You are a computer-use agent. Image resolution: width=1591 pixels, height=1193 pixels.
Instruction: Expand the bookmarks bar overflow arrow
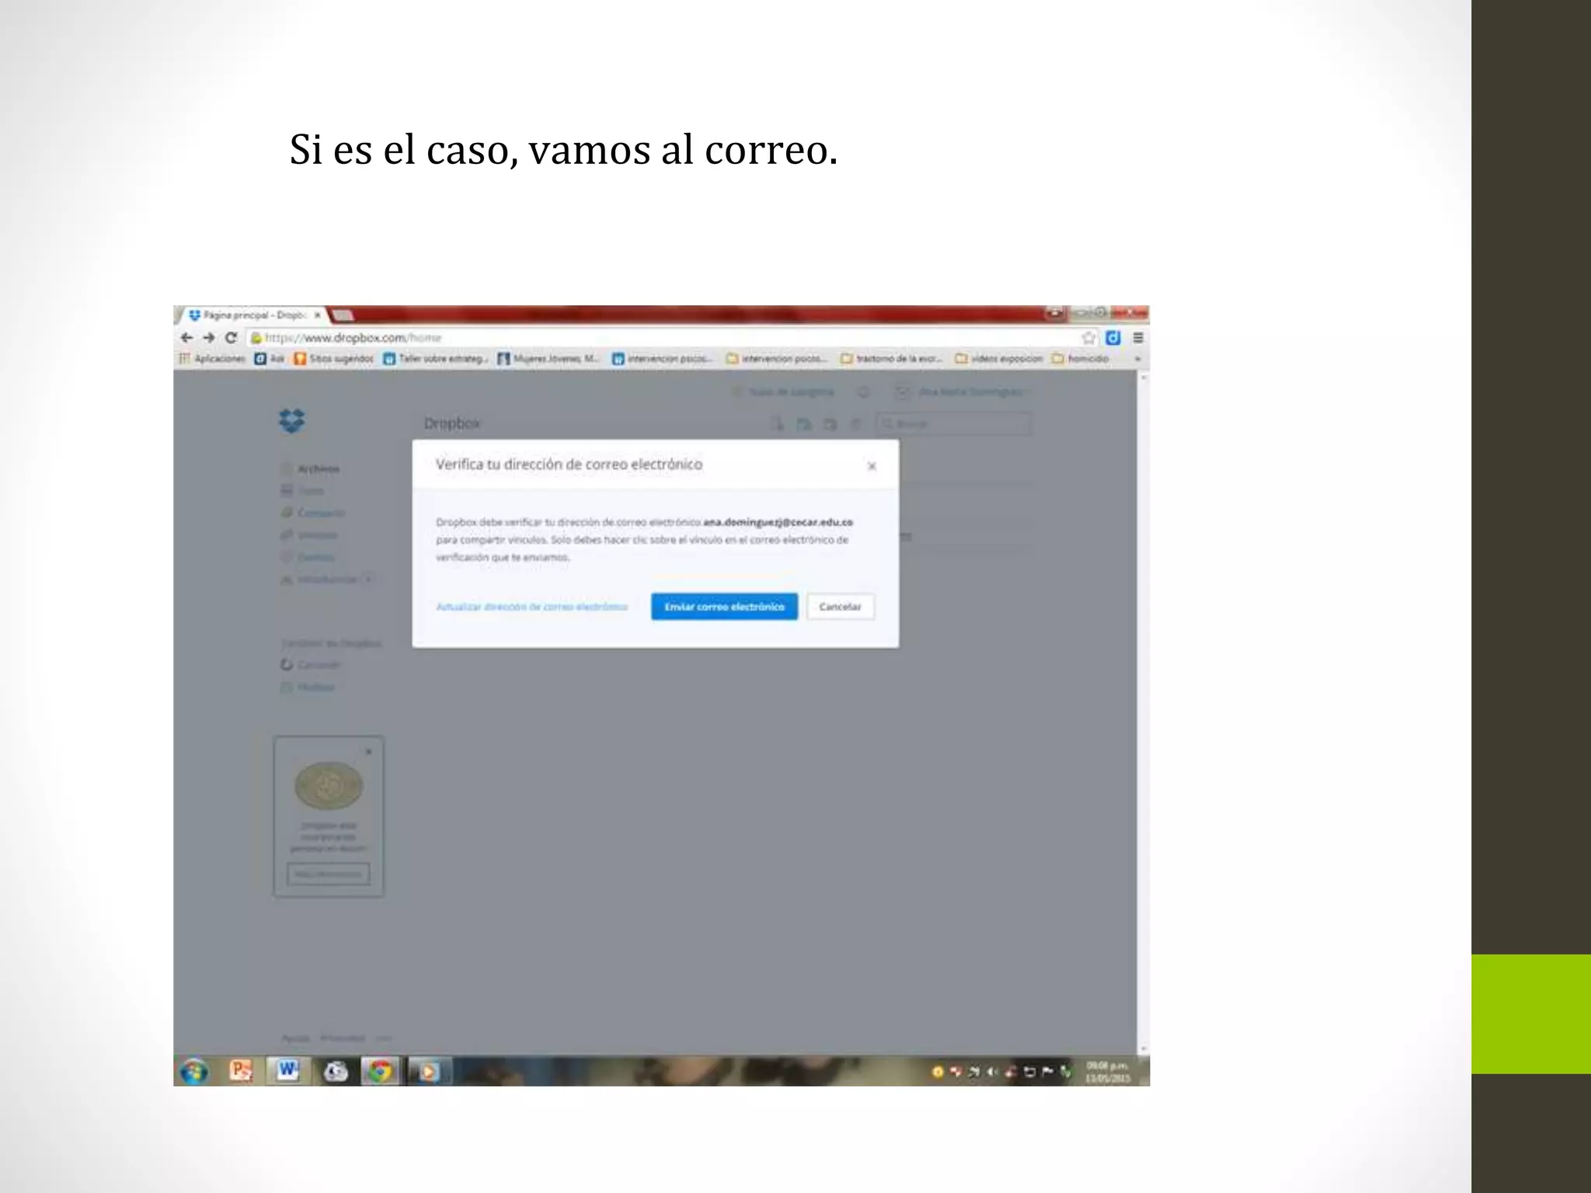point(1137,359)
